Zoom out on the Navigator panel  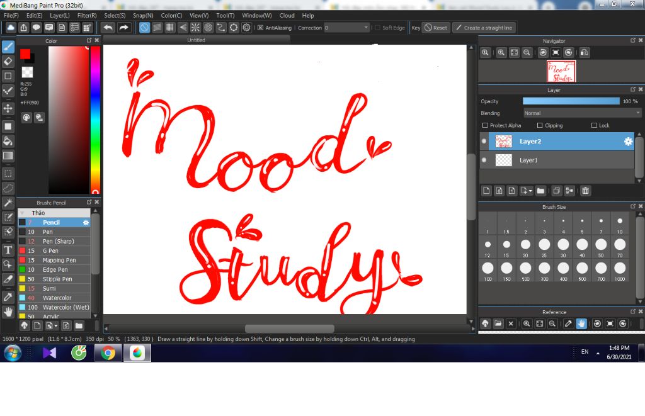pos(527,53)
